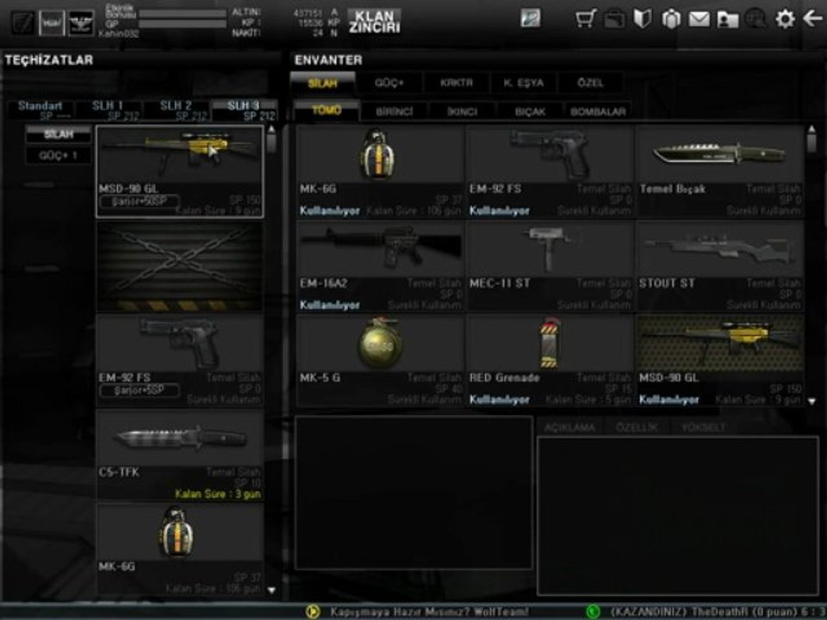Switch to the ÖZEL tab
The width and height of the screenshot is (827, 620).
coord(590,83)
